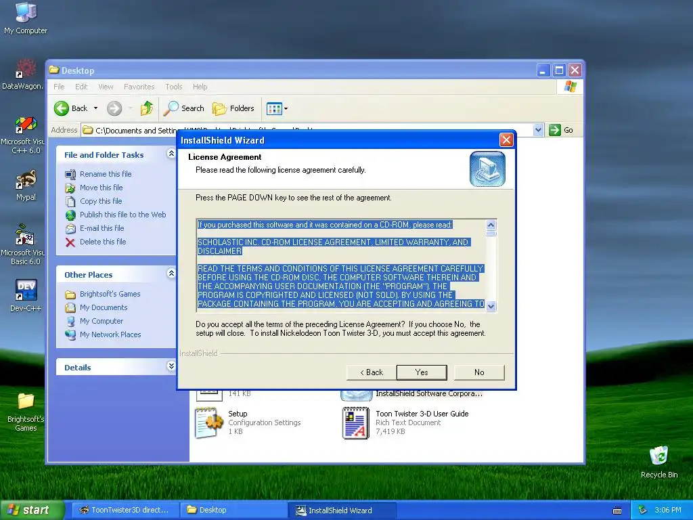Image resolution: width=693 pixels, height=520 pixels.
Task: Click Publish this file to the Web
Action: point(123,215)
